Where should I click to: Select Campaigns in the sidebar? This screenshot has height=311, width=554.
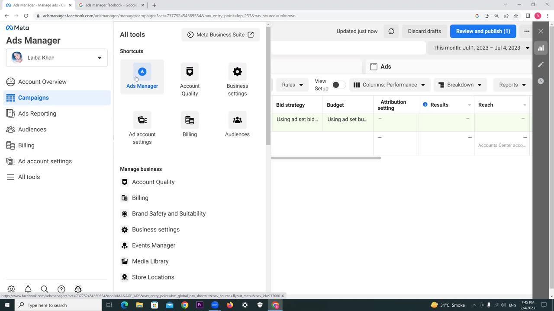click(57, 98)
